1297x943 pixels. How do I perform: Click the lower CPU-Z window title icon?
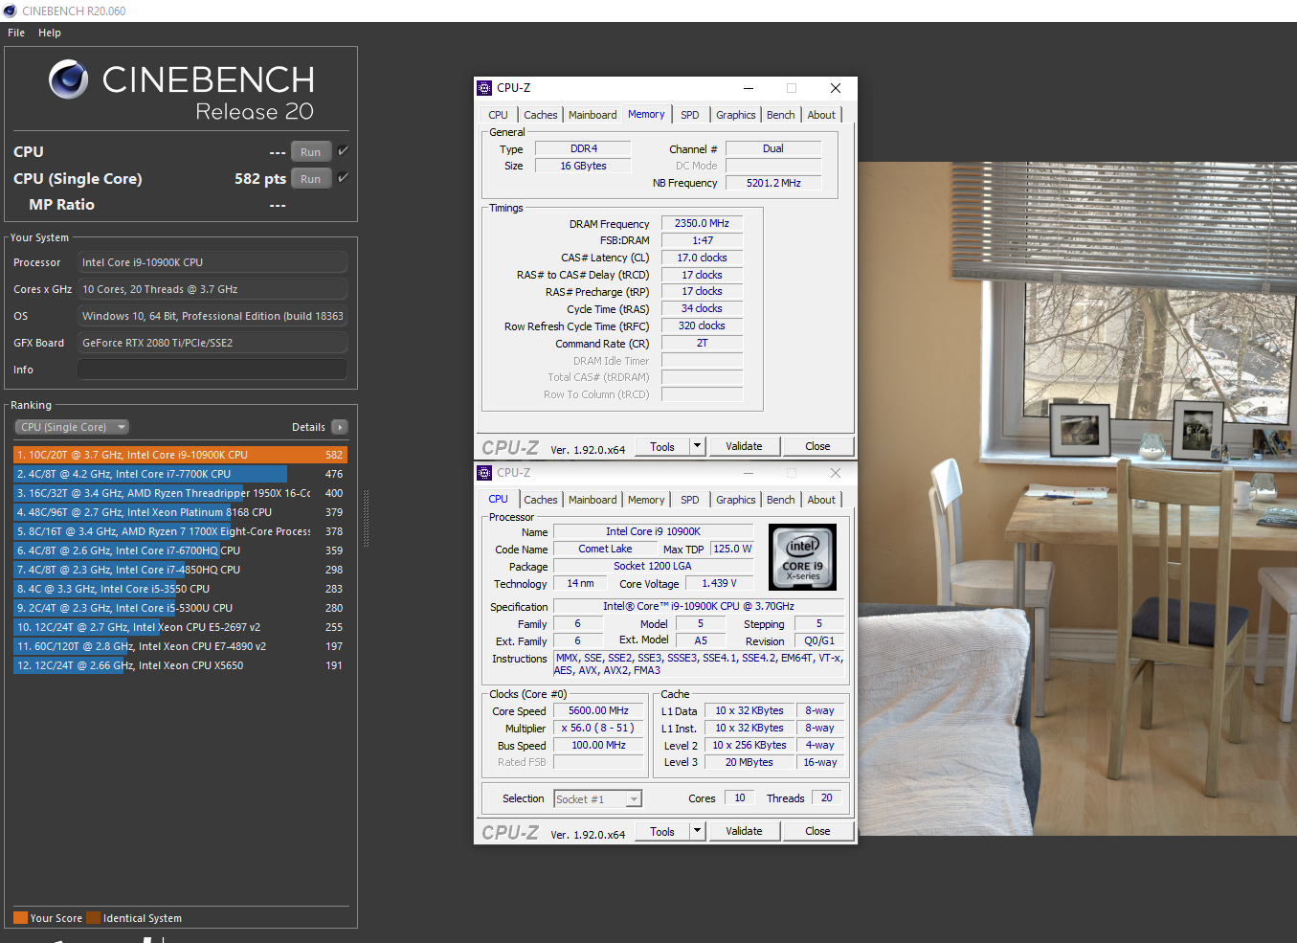tap(484, 473)
